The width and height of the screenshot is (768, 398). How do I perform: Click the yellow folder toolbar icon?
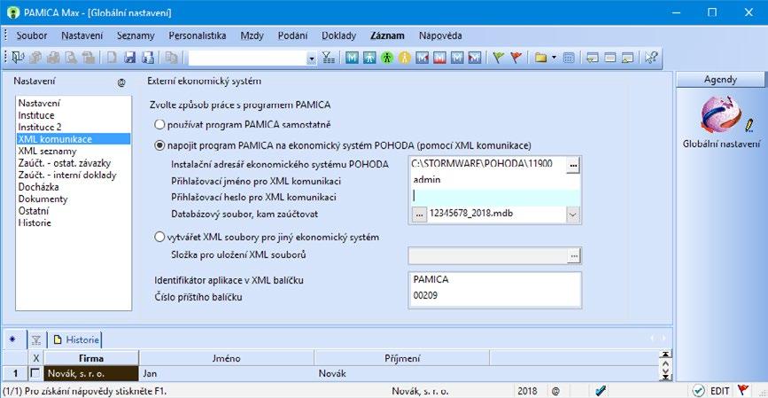pos(540,58)
